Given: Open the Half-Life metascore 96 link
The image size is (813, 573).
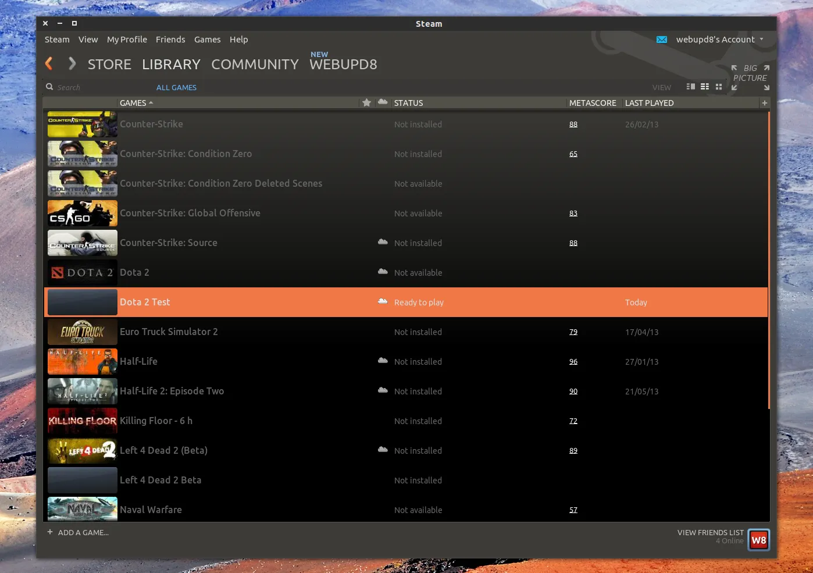Looking at the screenshot, I should click(573, 361).
